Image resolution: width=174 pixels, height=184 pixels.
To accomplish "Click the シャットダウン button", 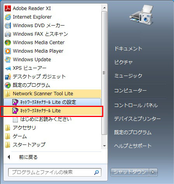I will pos(130,172).
